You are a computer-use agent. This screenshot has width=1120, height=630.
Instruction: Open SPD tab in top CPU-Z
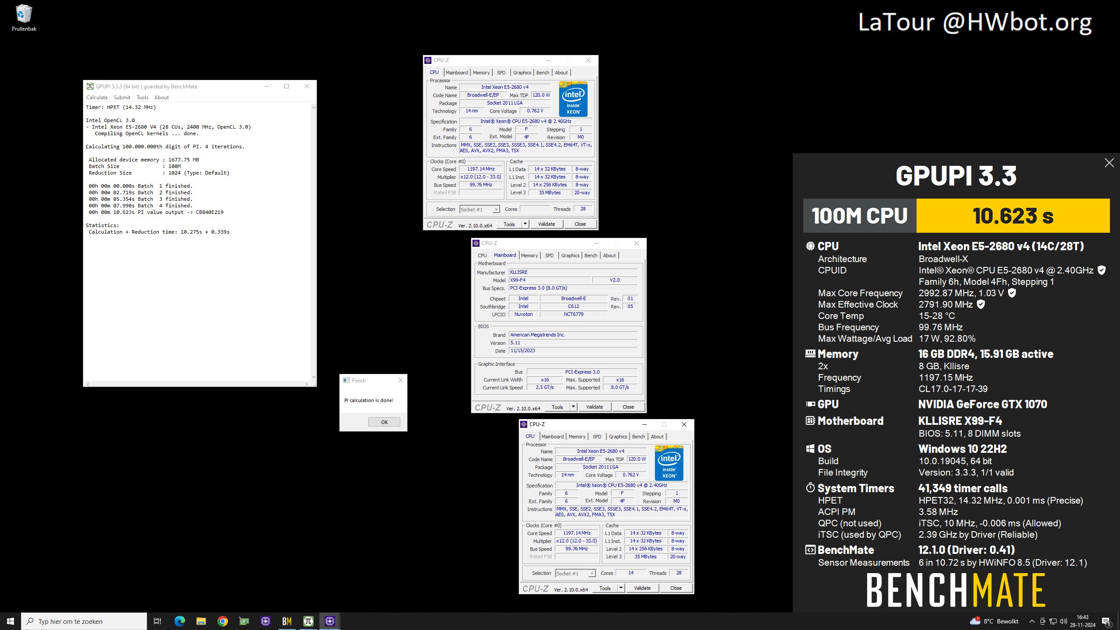point(501,73)
